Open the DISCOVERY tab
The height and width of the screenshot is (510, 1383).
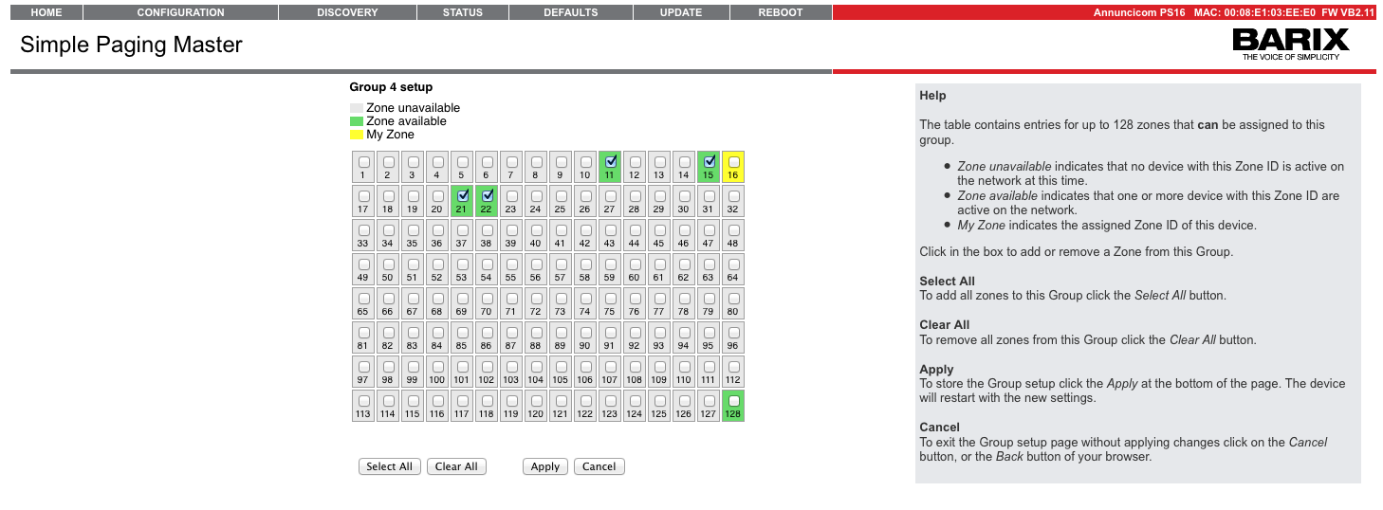pyautogui.click(x=347, y=12)
